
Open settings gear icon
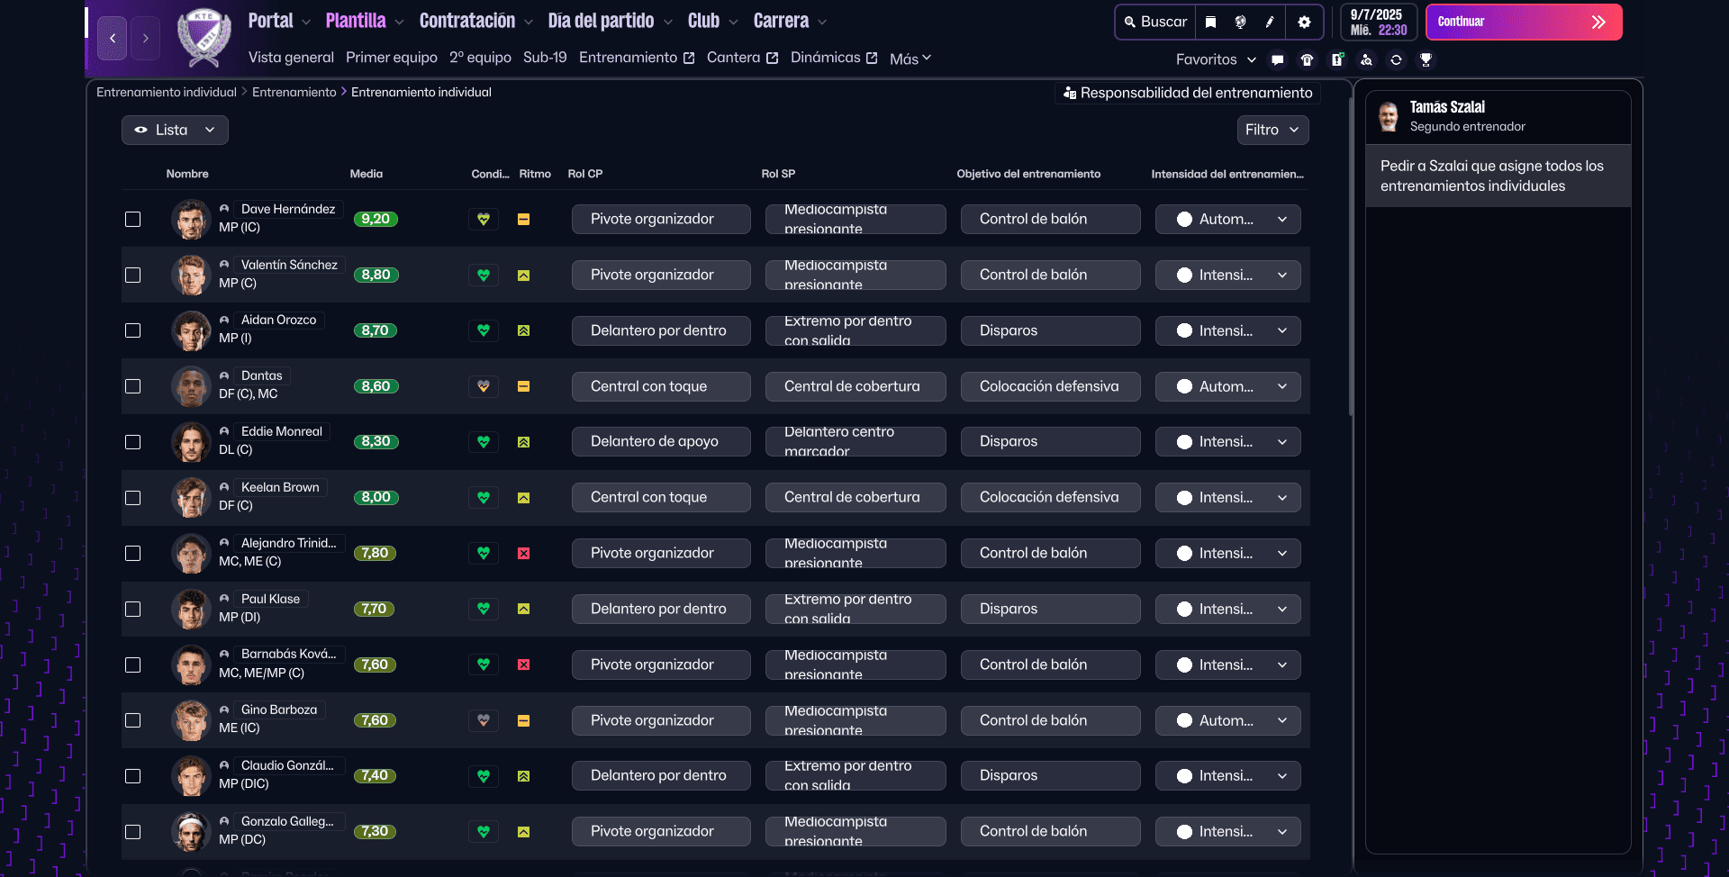pos(1304,23)
